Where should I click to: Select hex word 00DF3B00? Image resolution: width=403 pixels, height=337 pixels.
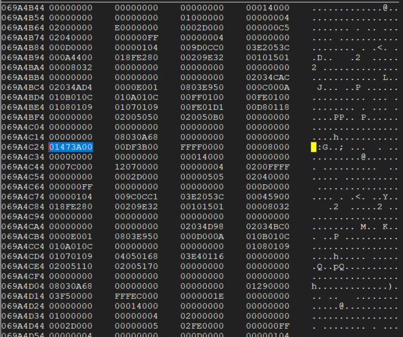(136, 147)
